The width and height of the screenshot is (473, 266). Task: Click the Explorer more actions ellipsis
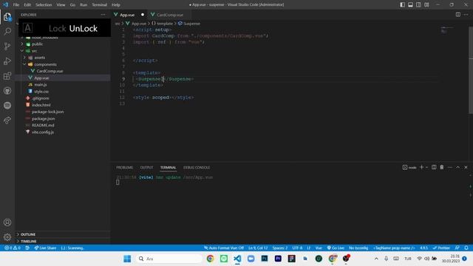[x=103, y=15]
